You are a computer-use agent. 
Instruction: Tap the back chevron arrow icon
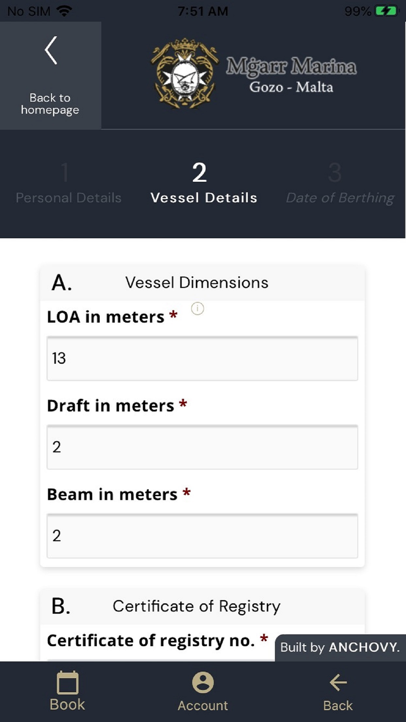tap(51, 50)
